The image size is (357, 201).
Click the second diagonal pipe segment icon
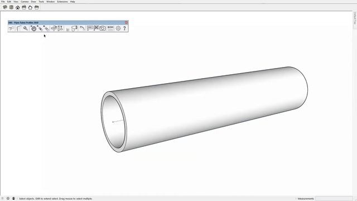point(46,28)
